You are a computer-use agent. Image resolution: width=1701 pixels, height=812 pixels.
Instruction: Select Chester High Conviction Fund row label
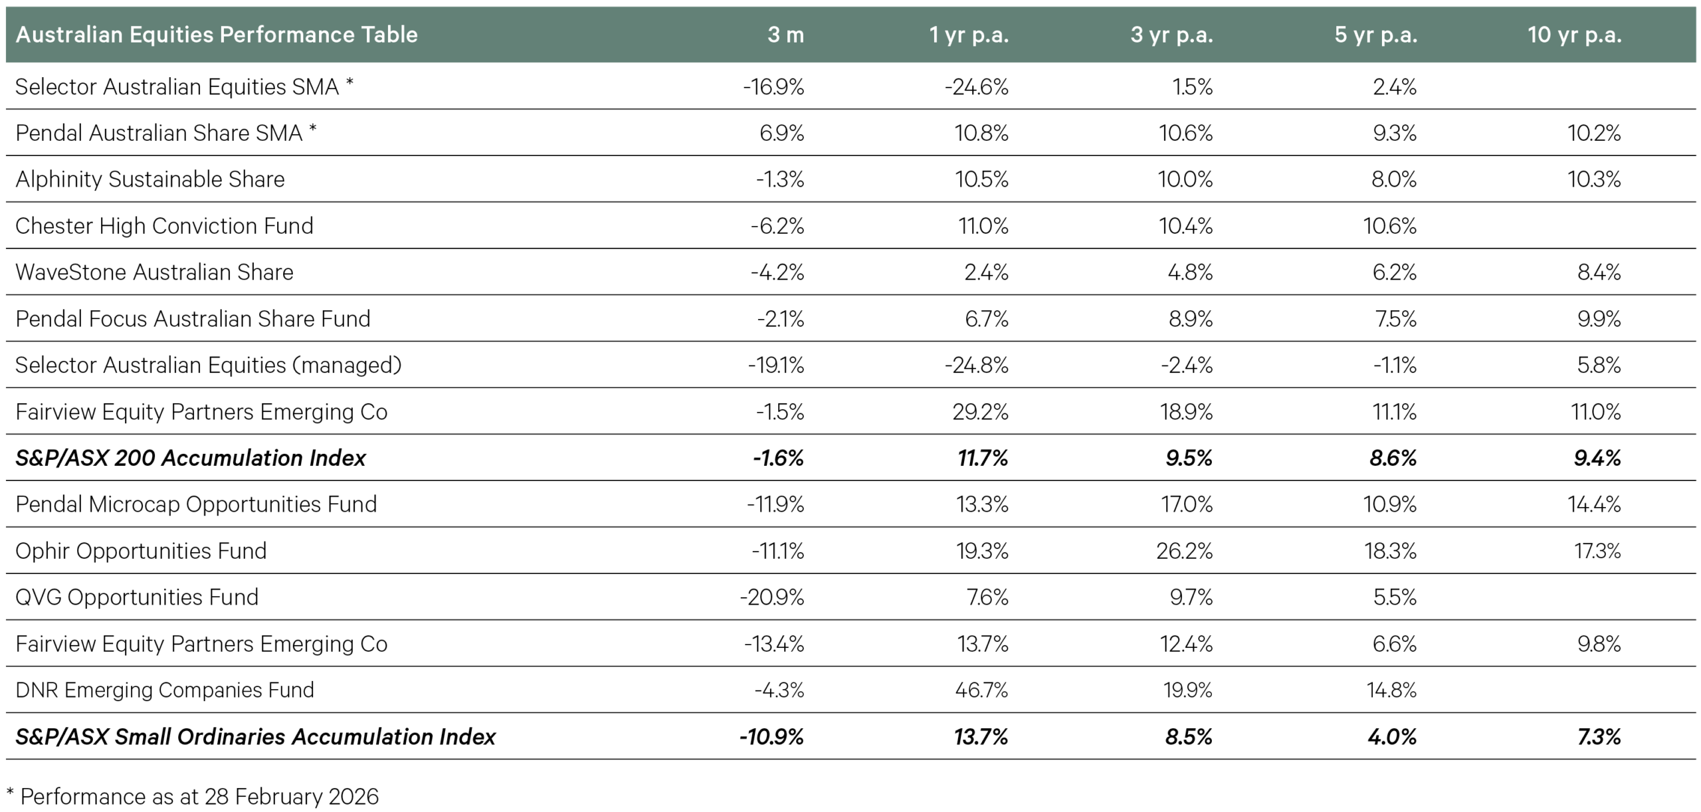[164, 226]
